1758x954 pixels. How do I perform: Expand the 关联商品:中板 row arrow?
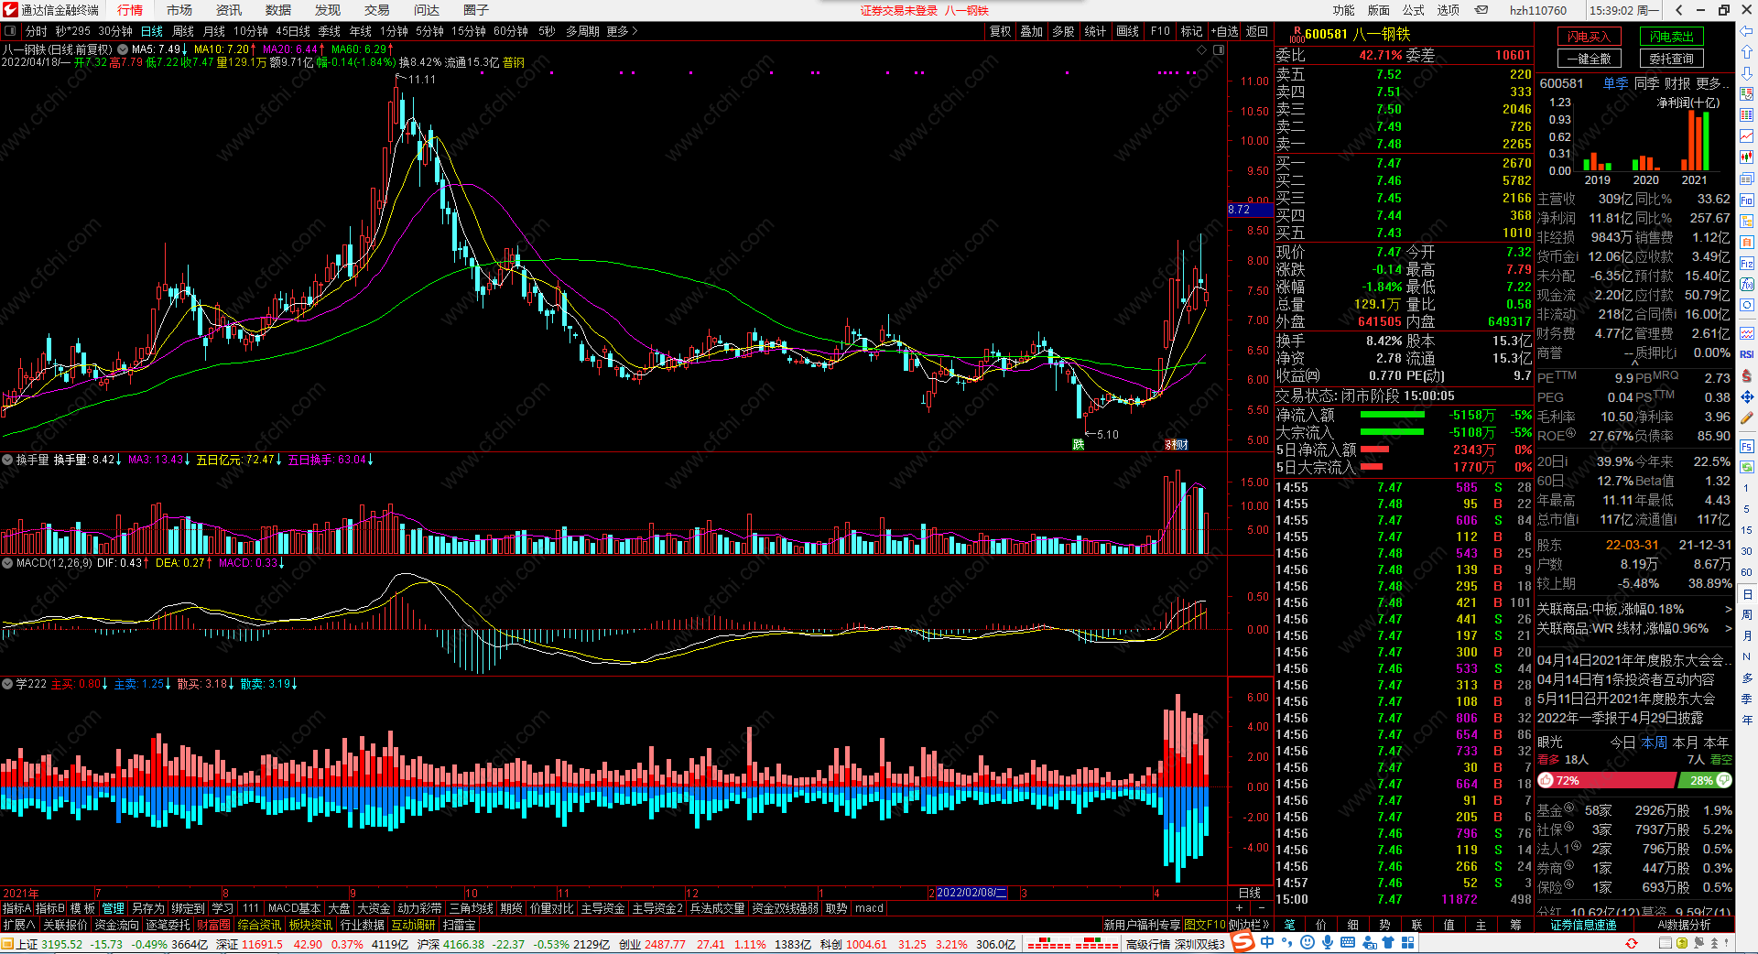point(1728,609)
